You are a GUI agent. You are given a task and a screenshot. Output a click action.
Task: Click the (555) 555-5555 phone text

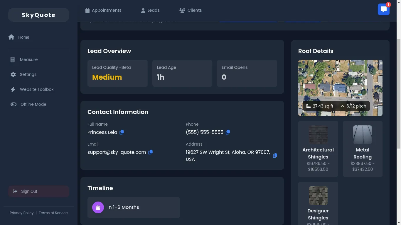(x=205, y=132)
